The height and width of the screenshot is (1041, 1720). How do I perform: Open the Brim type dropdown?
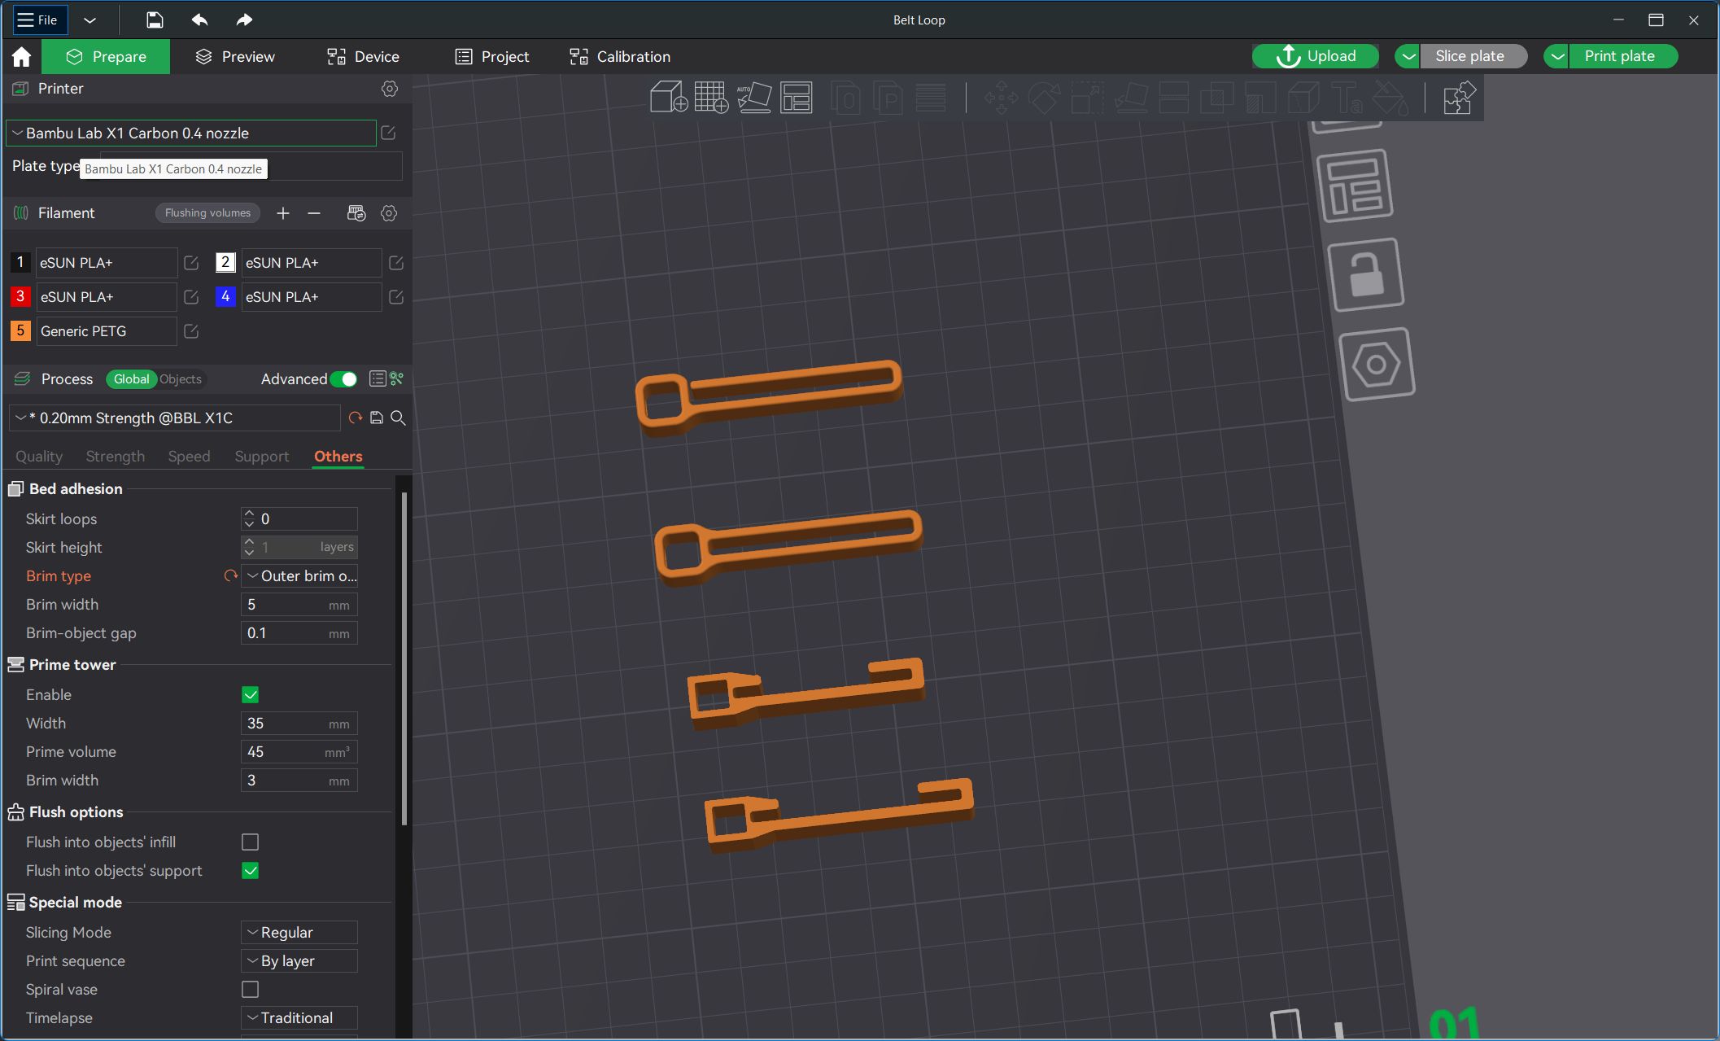point(299,576)
